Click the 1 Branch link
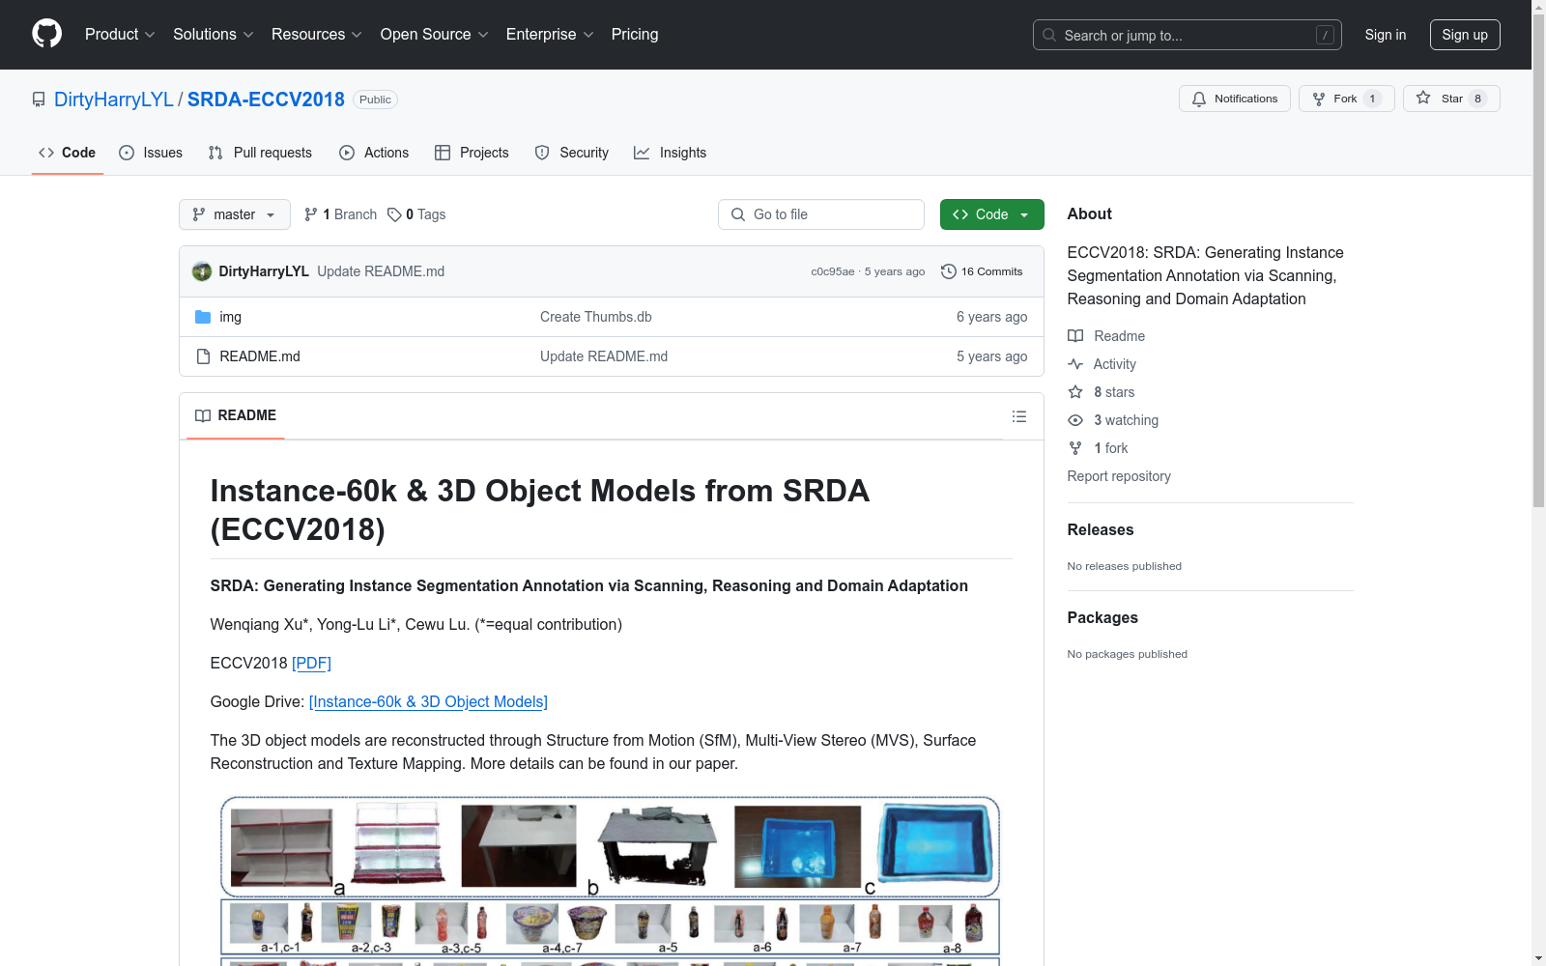Screen dimensions: 1546x966 pyautogui.click(x=340, y=214)
